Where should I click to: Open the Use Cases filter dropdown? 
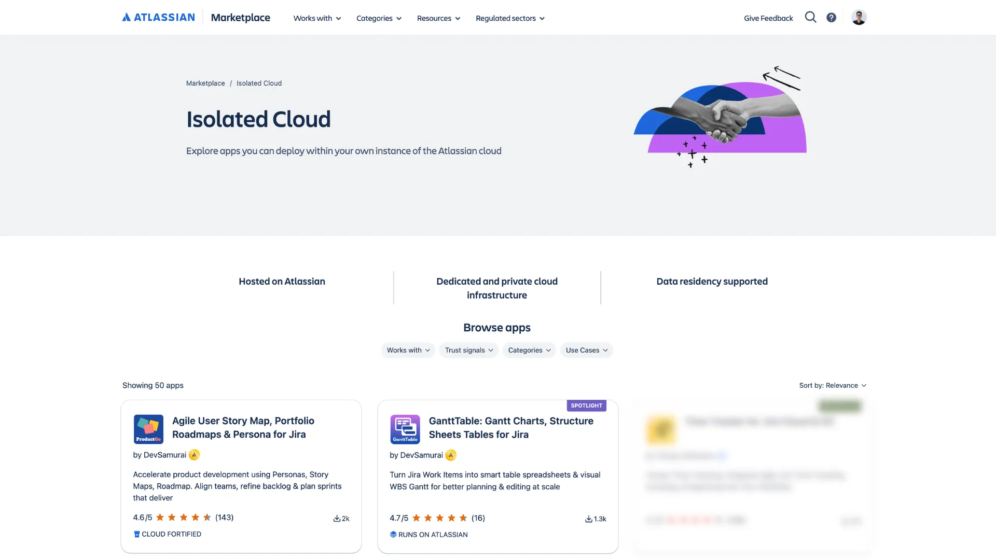coord(586,350)
